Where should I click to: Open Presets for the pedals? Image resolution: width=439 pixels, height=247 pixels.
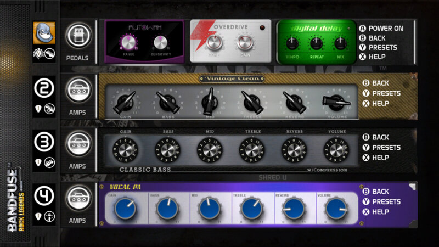coord(382,48)
